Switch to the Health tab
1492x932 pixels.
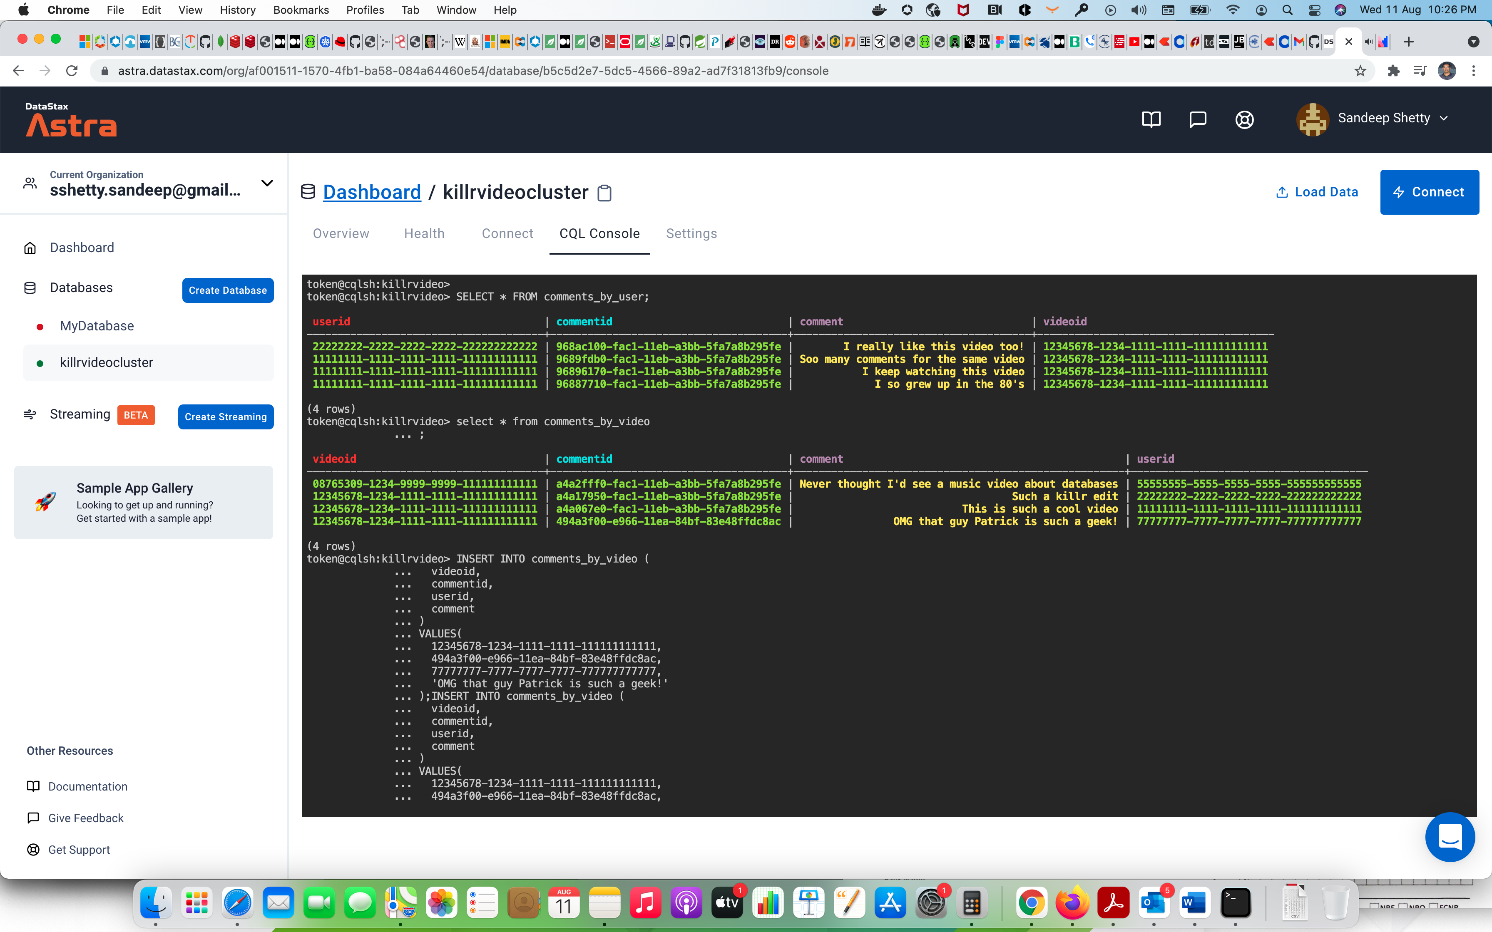[424, 233]
